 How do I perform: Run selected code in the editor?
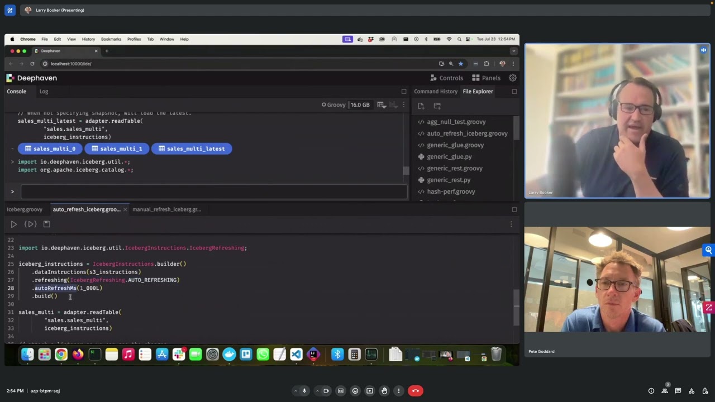(x=30, y=224)
